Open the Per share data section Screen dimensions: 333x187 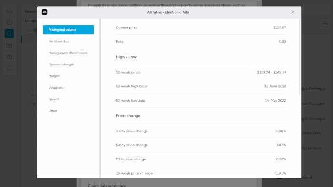[59, 41]
